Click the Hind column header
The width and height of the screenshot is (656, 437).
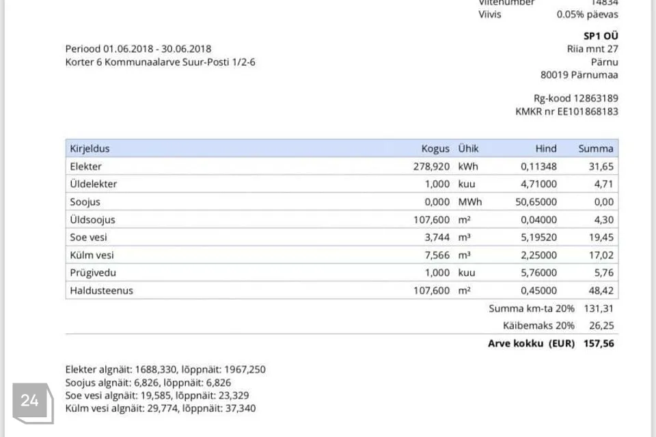[546, 148]
